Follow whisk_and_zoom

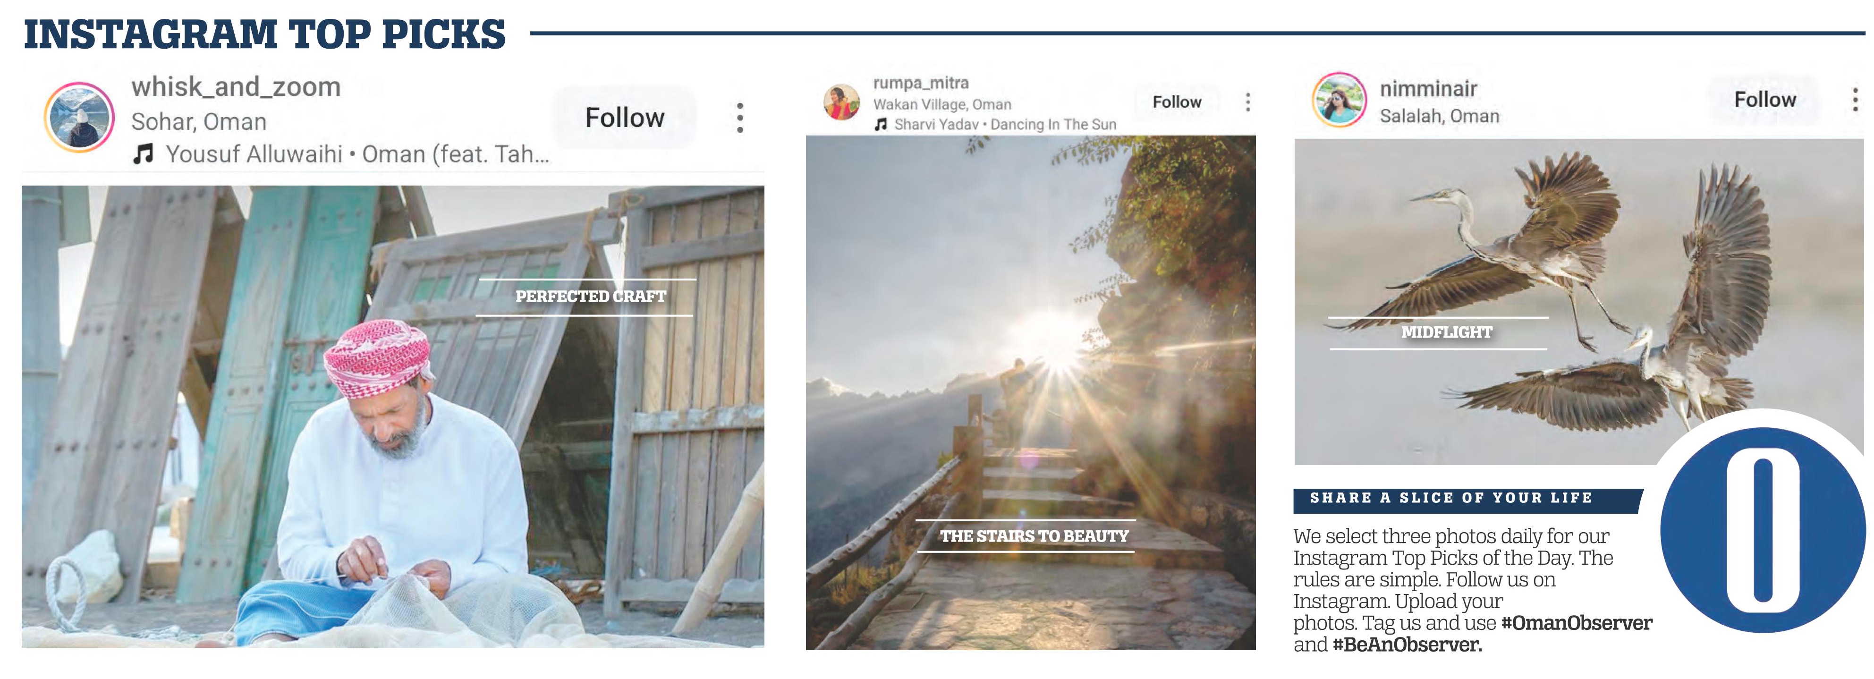click(625, 117)
